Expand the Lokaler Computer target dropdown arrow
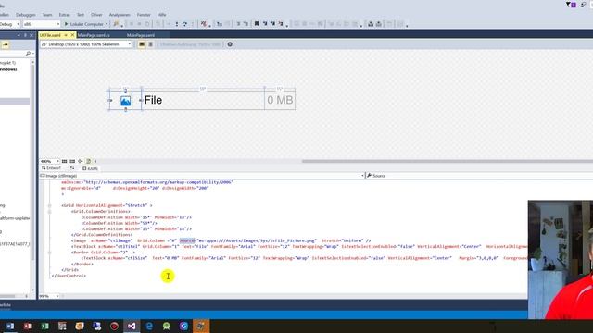593x333 pixels. 107,24
